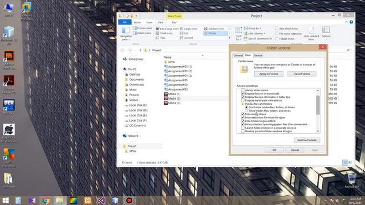Click Restore Defaults button
The image size is (365, 205).
coord(307,140)
